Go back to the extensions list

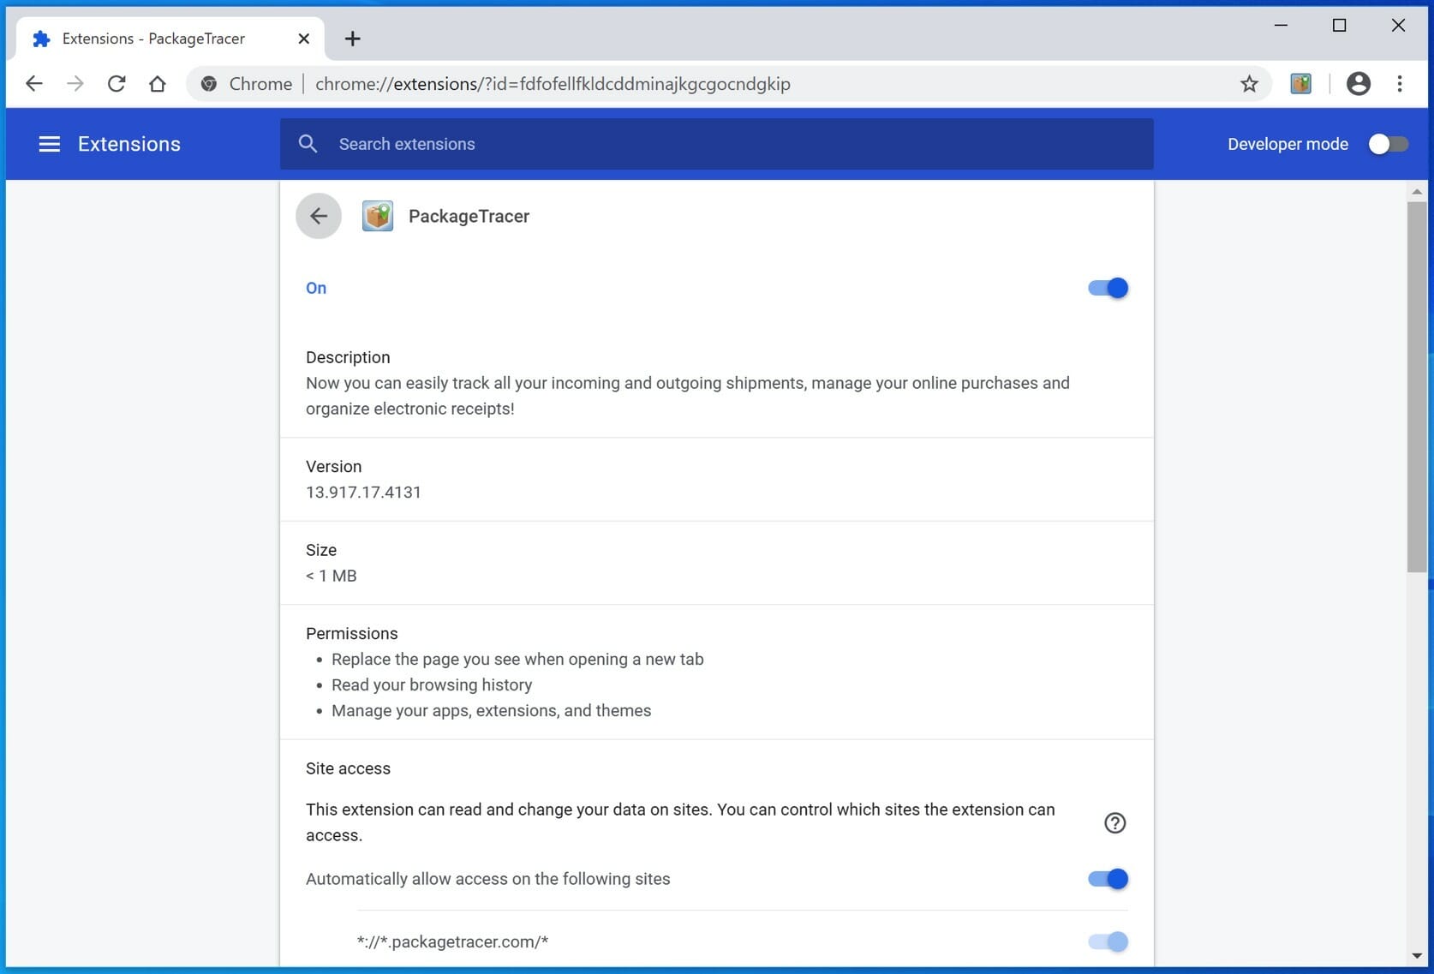[x=319, y=216]
